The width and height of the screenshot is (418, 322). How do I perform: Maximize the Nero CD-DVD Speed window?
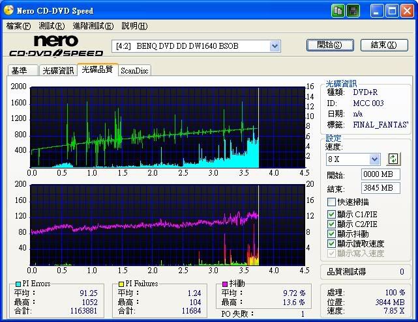[x=392, y=11]
